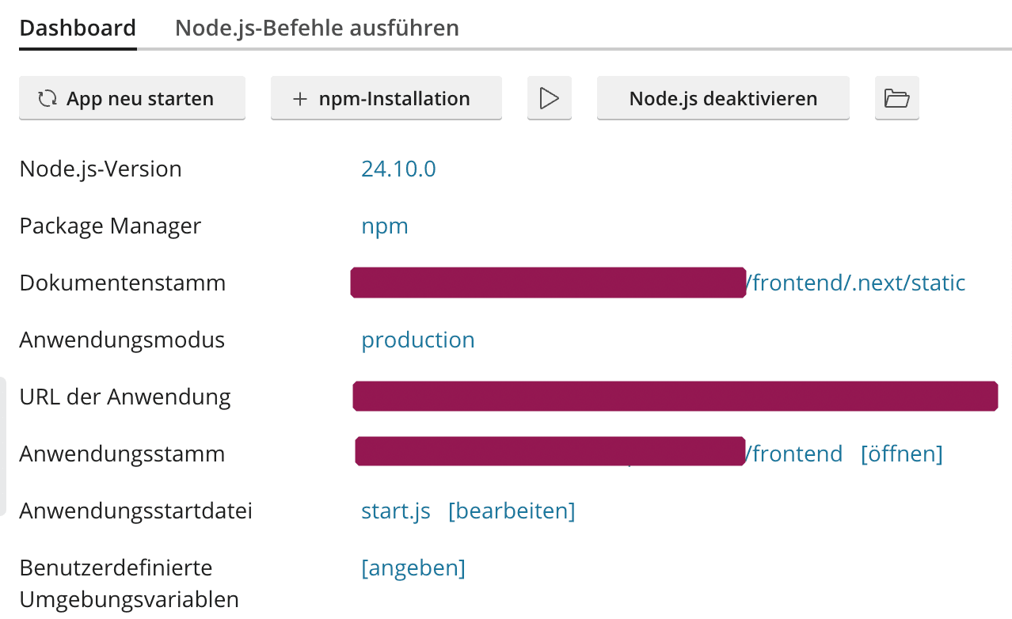Viewport: 1012px width, 619px height.
Task: Change Anwendungsmodus from production
Action: (x=418, y=340)
